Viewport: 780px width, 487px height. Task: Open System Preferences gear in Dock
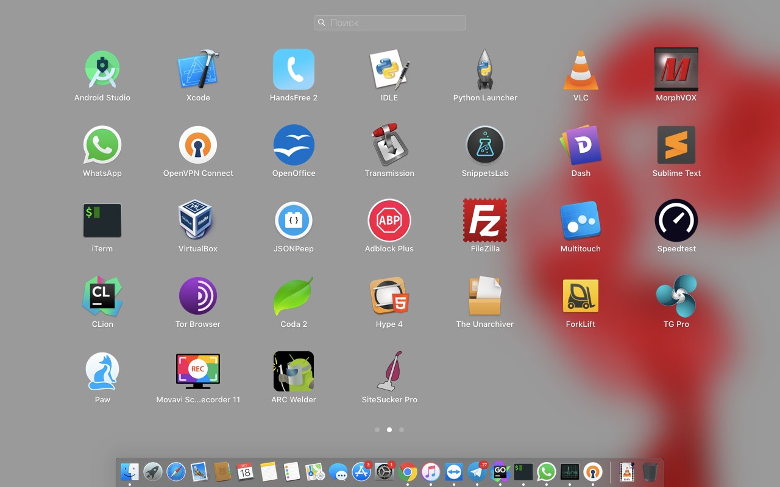385,472
